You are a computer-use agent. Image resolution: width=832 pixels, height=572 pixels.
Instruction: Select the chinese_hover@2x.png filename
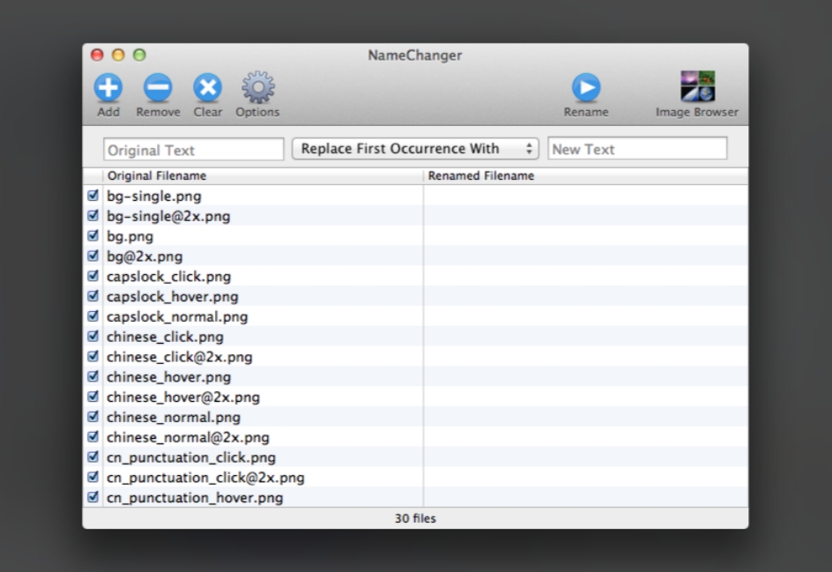pyautogui.click(x=183, y=398)
